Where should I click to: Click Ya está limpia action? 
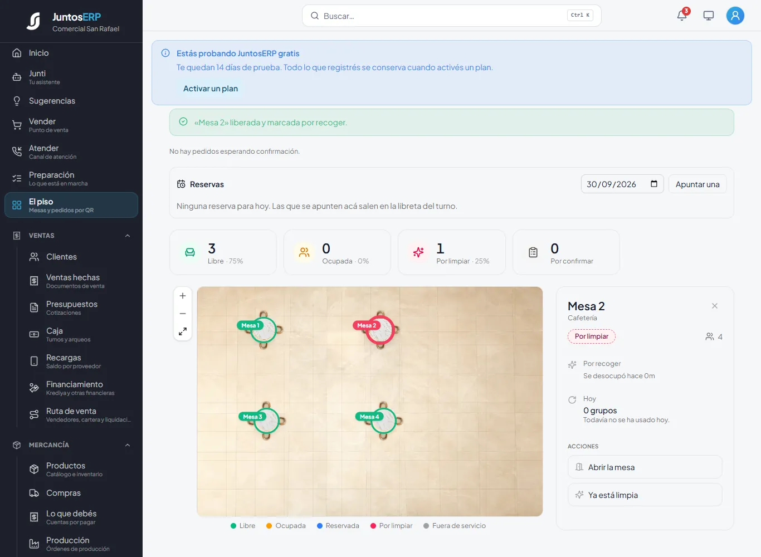645,495
